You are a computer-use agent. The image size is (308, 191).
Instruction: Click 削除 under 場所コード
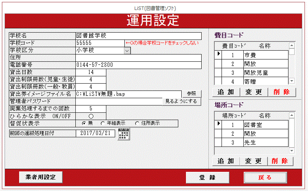[x=280, y=161]
